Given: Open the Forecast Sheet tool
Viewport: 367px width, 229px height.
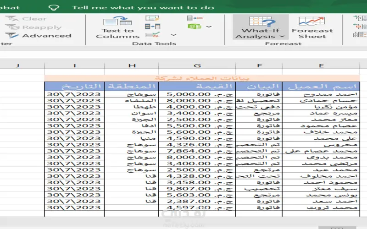Looking at the screenshot, I should (x=312, y=27).
